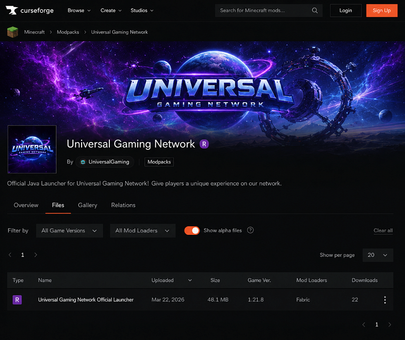Click the Login button

point(345,11)
